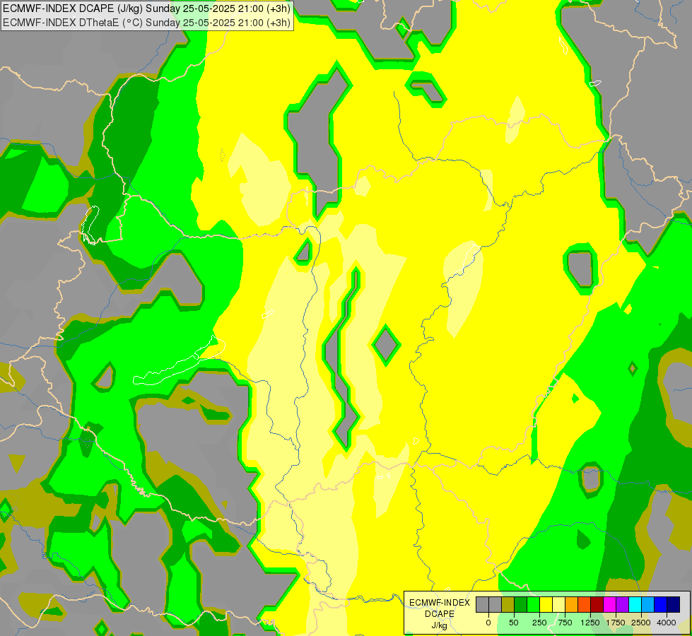
Task: Click the '1250' legend scale value
Action: 590,623
